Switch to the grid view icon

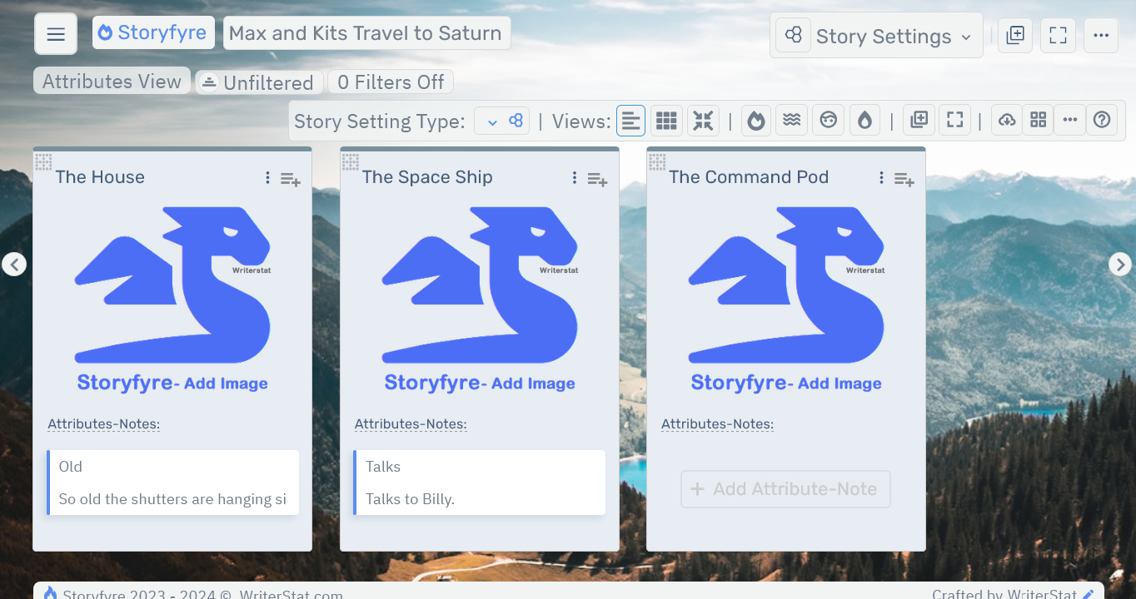tap(666, 120)
